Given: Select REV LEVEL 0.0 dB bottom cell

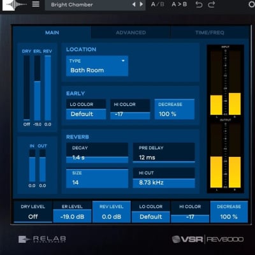Looking at the screenshot, I should pos(112,212).
